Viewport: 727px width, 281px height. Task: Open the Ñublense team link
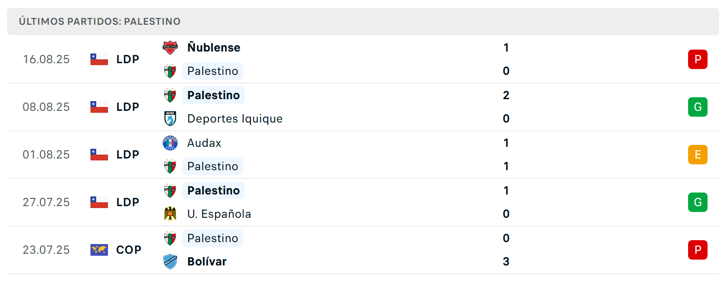pos(214,48)
